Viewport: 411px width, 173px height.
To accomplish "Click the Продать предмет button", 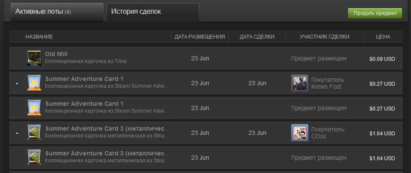I will (x=375, y=13).
